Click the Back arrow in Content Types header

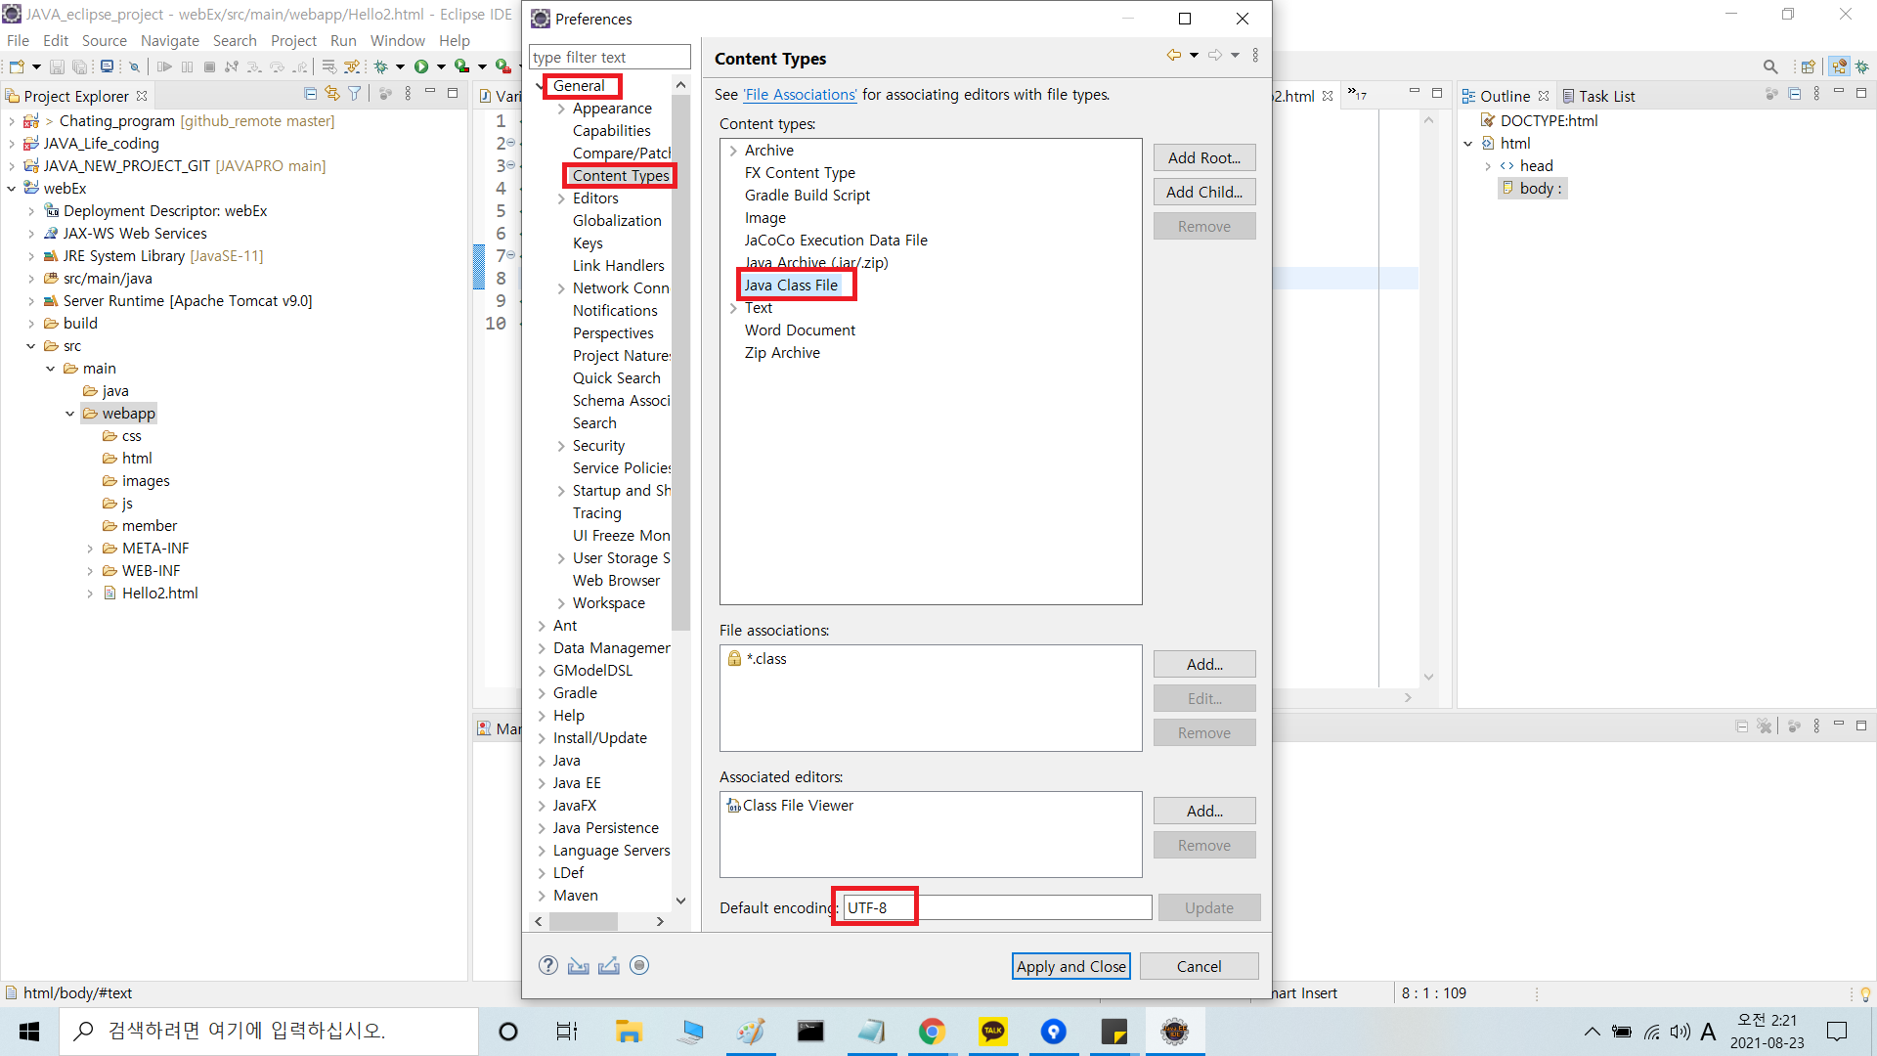[1173, 56]
